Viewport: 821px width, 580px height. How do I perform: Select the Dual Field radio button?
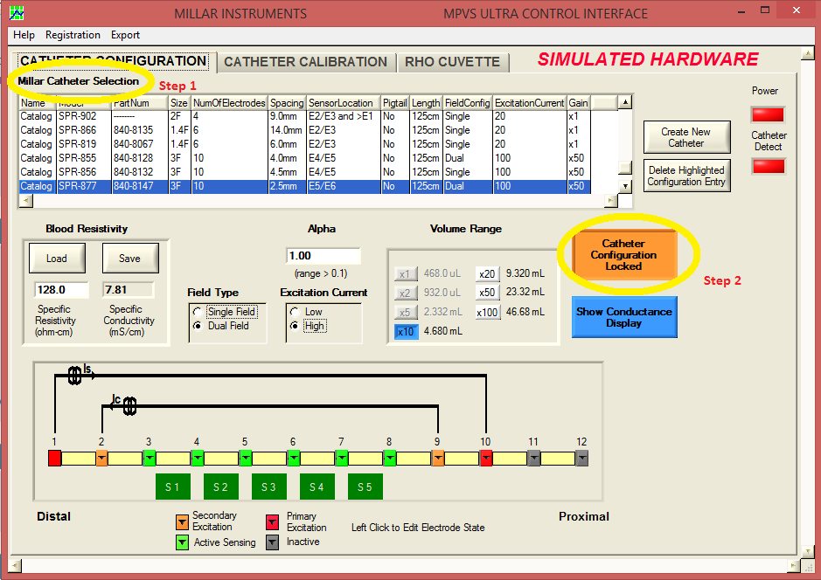pos(198,326)
